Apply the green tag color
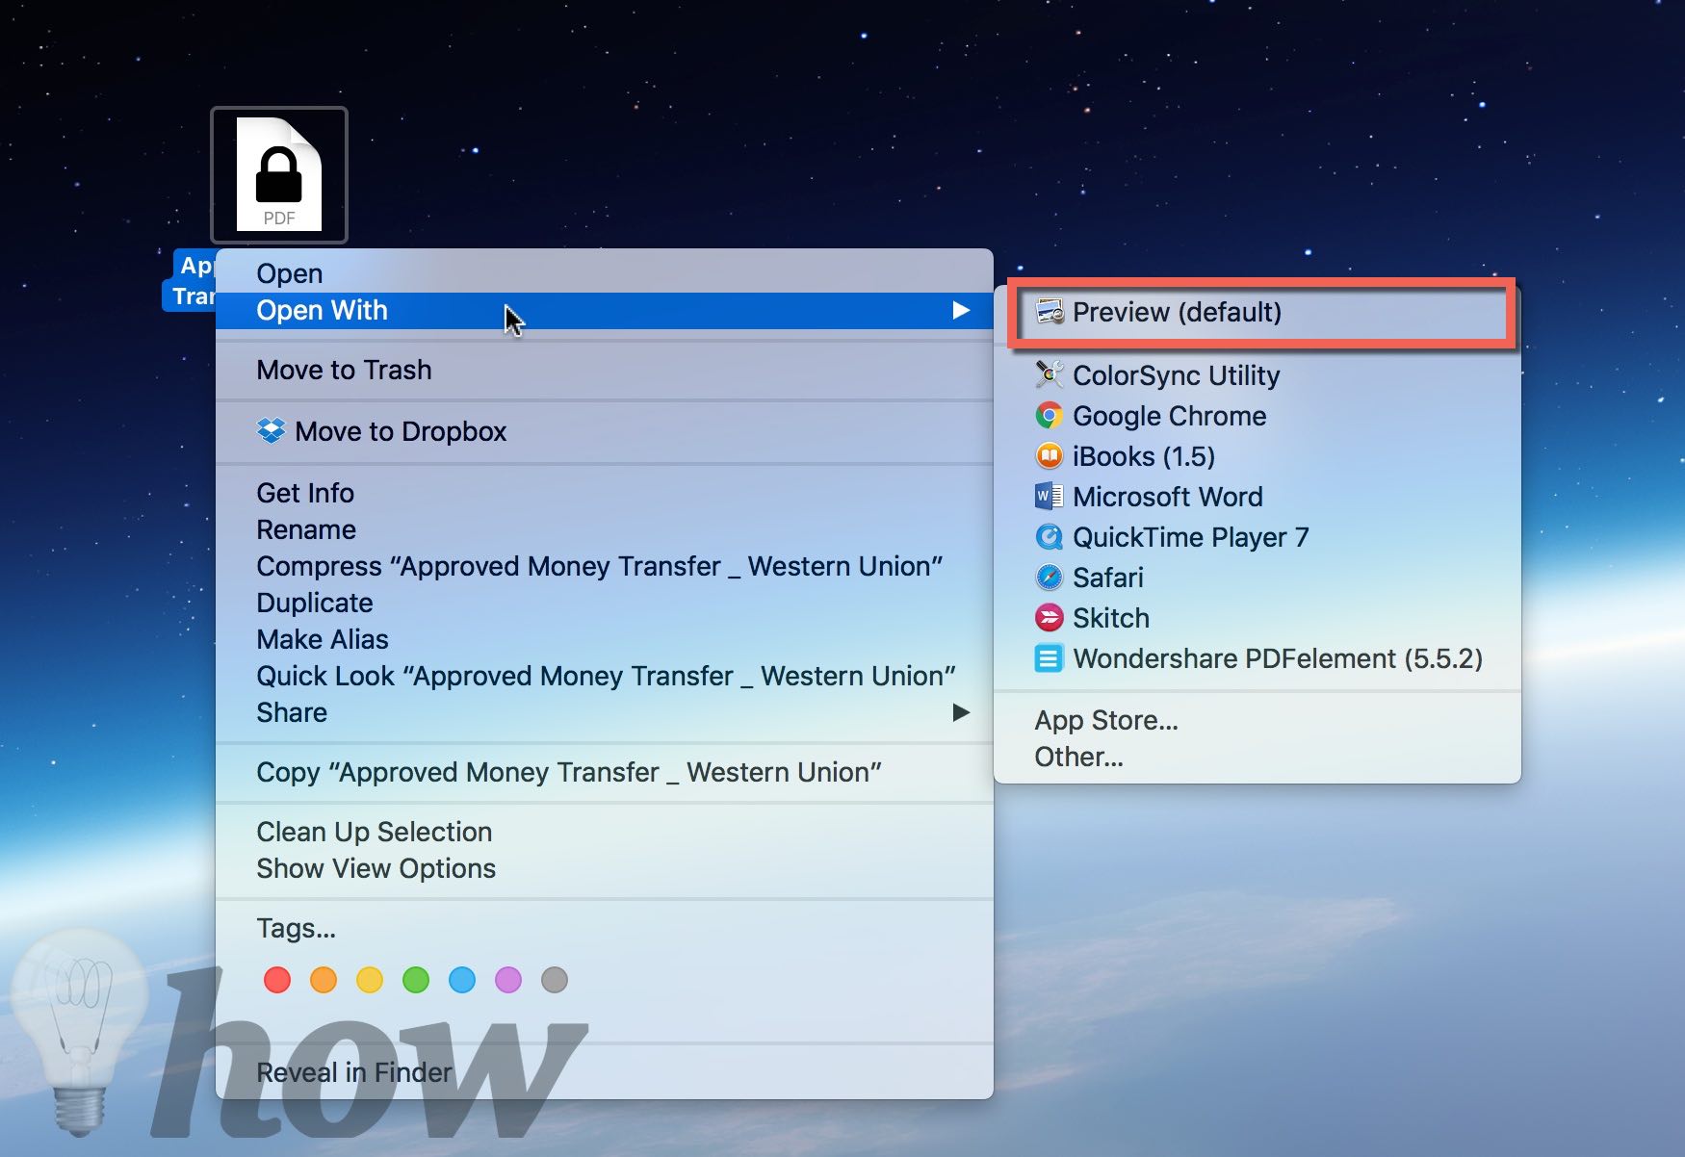Viewport: 1685px width, 1157px height. [x=416, y=980]
